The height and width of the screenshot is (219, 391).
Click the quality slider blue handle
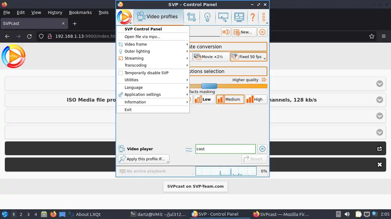tap(209, 86)
